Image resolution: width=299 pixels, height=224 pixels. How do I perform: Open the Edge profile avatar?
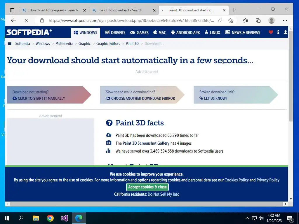[271, 20]
